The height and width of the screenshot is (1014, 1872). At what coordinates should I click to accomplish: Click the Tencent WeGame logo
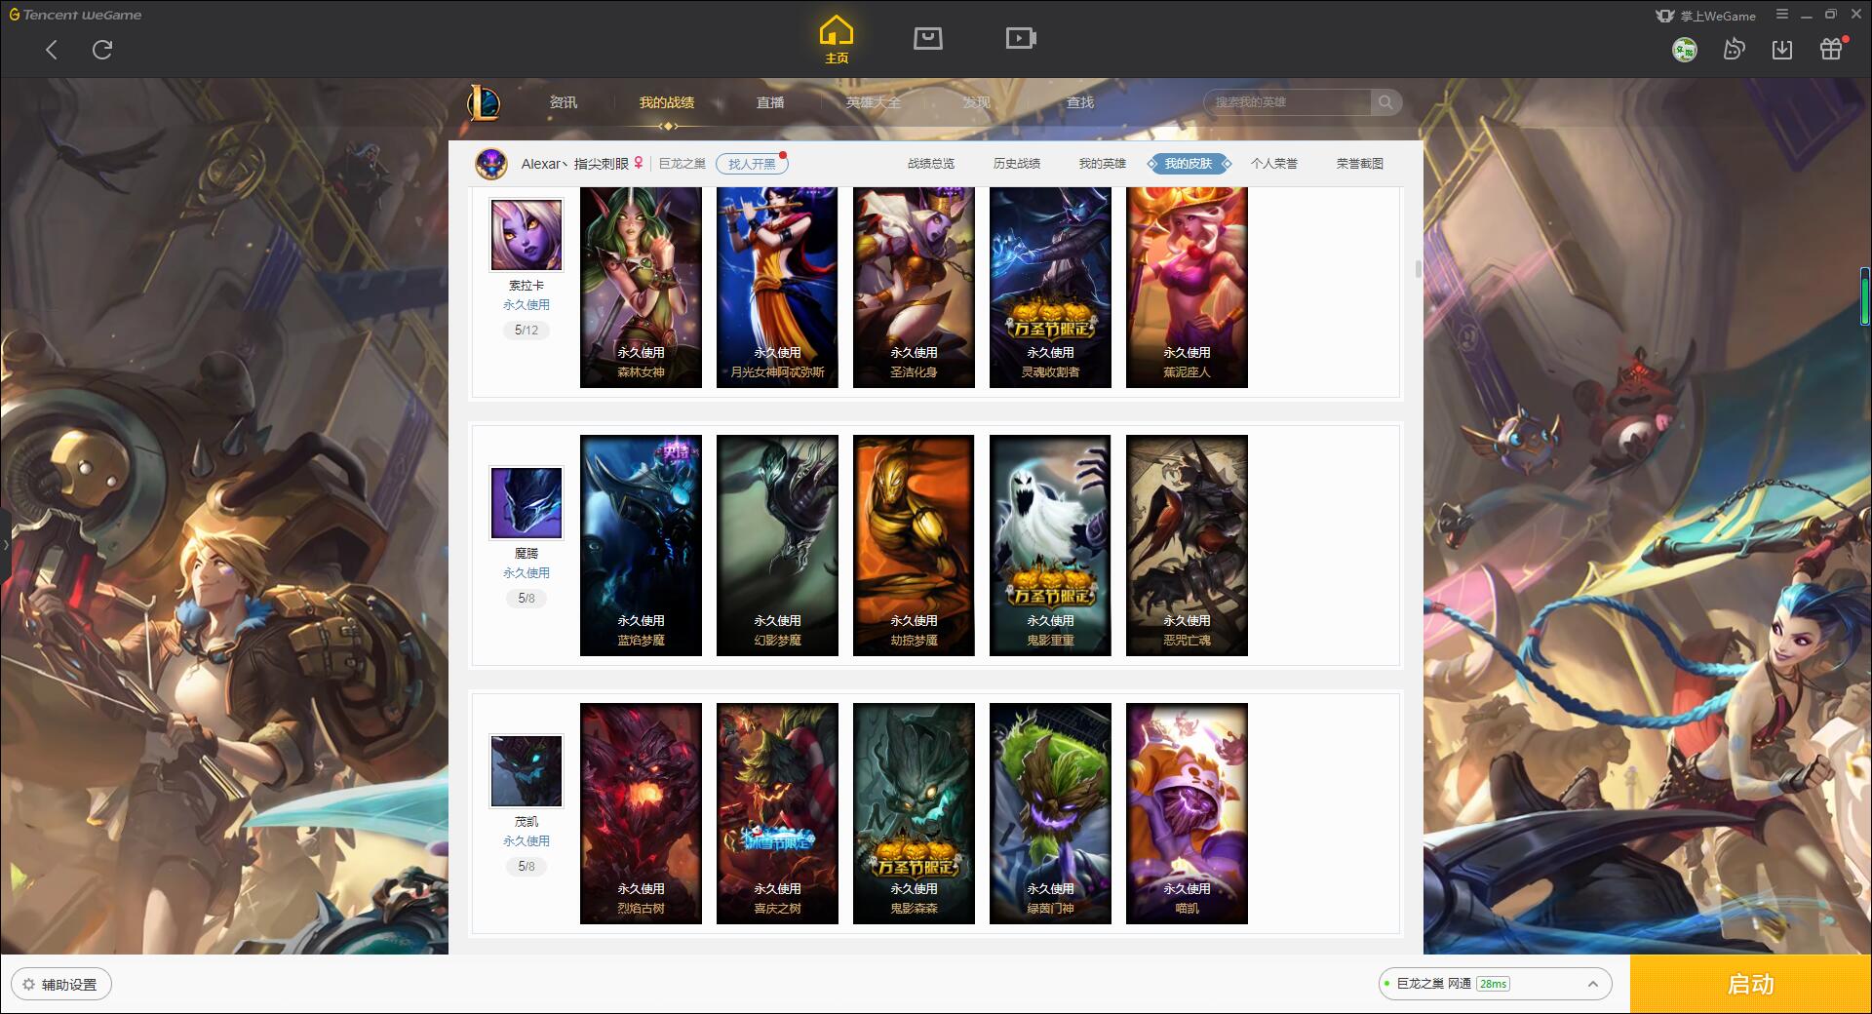(x=75, y=15)
